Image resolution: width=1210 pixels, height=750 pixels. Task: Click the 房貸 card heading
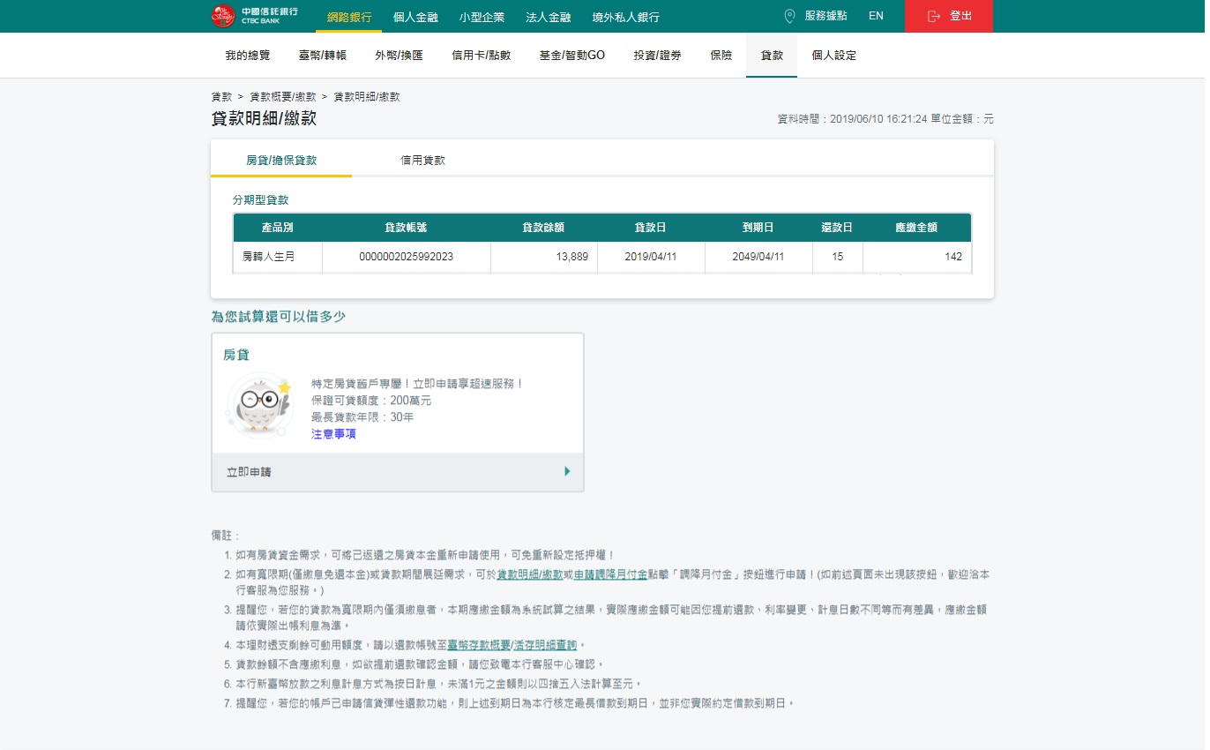click(235, 355)
